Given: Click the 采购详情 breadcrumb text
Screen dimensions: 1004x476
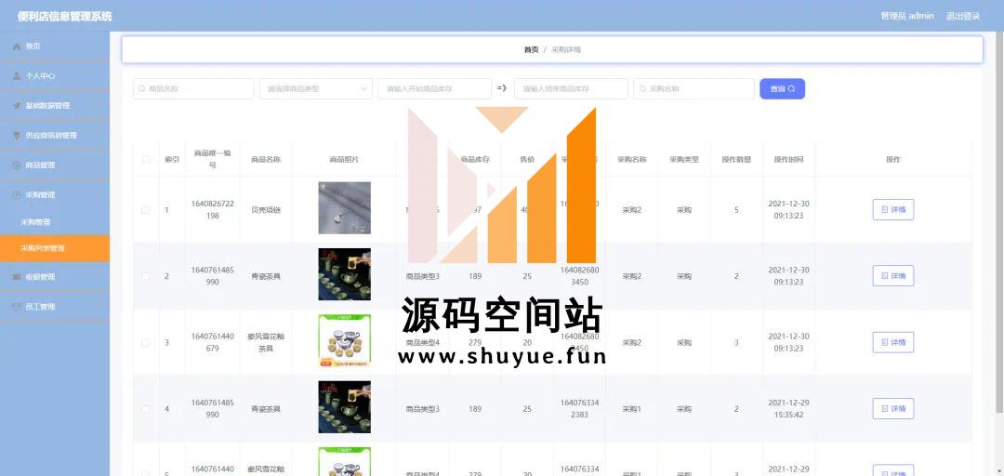Looking at the screenshot, I should 566,49.
